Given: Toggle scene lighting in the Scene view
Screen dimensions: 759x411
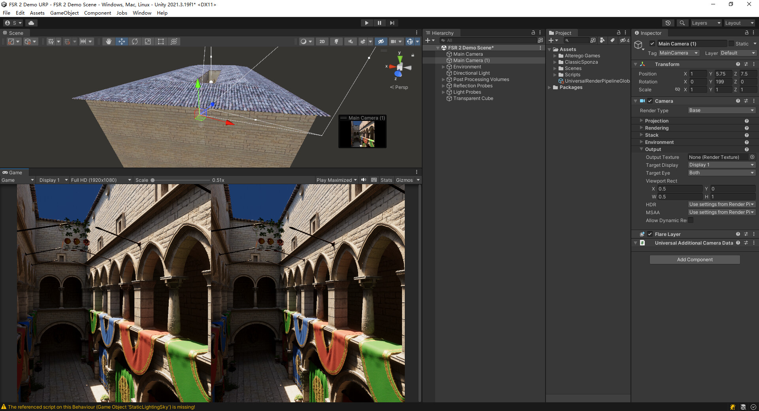Looking at the screenshot, I should pyautogui.click(x=336, y=41).
